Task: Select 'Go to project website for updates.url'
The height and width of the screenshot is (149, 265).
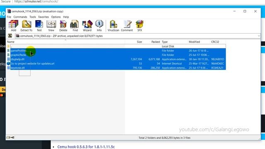Action: click(x=32, y=63)
